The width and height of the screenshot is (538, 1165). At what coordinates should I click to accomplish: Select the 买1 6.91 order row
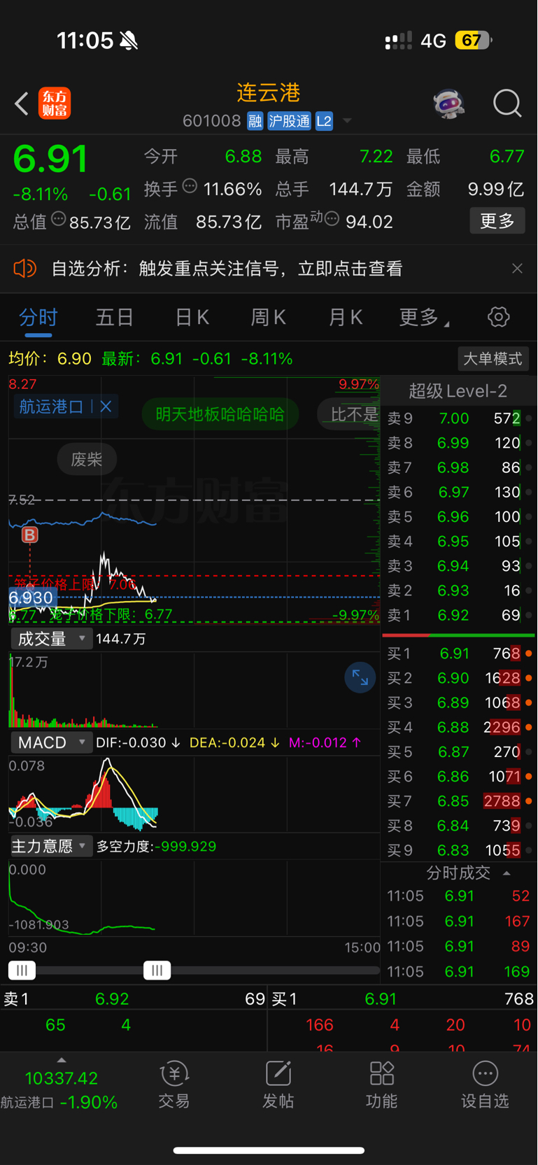coord(460,654)
